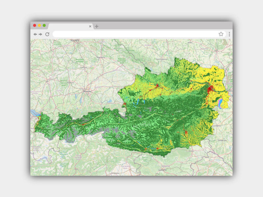Click the red Vienna urban area

[210, 89]
